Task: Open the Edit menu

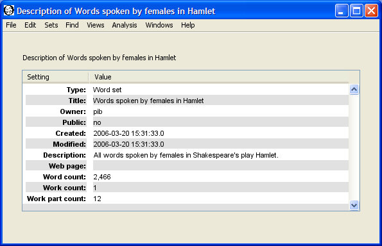Action: [x=30, y=25]
